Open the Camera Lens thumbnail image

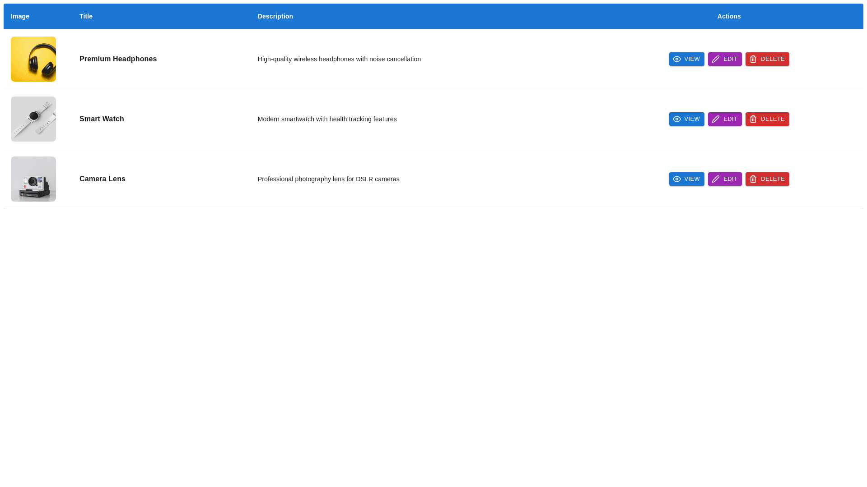coord(33,179)
